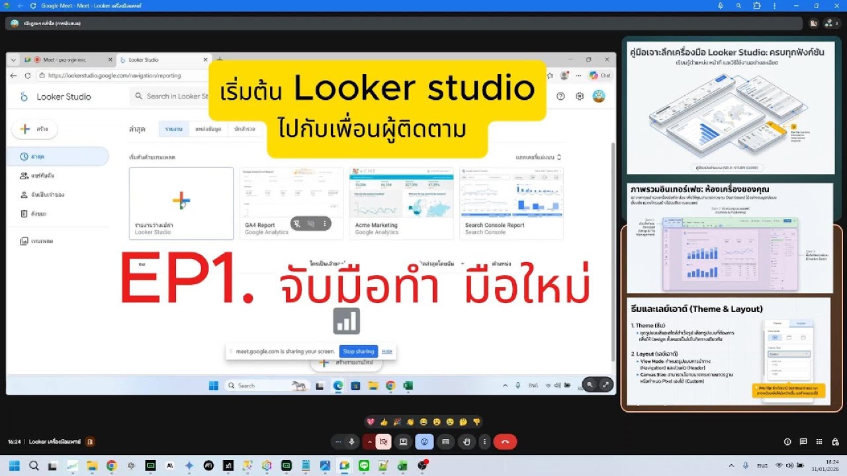This screenshot has height=476, width=847.
Task: Open the emoji reactions toggle button
Action: pos(424,442)
